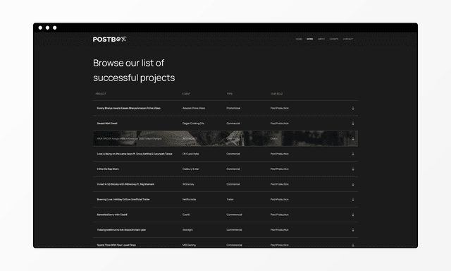Open the CONTACT nav item
The width and height of the screenshot is (451, 271).
pos(347,39)
